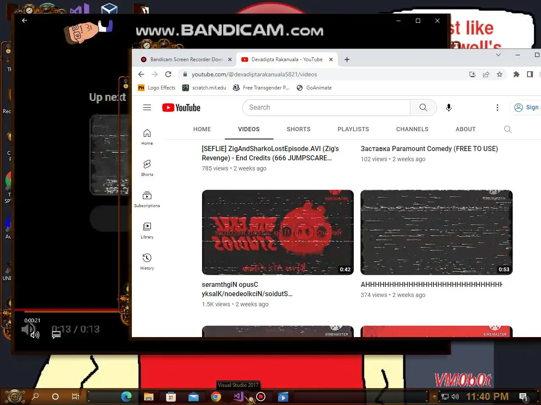Open Library in YouTube sidebar
541x405 pixels.
pos(147,230)
